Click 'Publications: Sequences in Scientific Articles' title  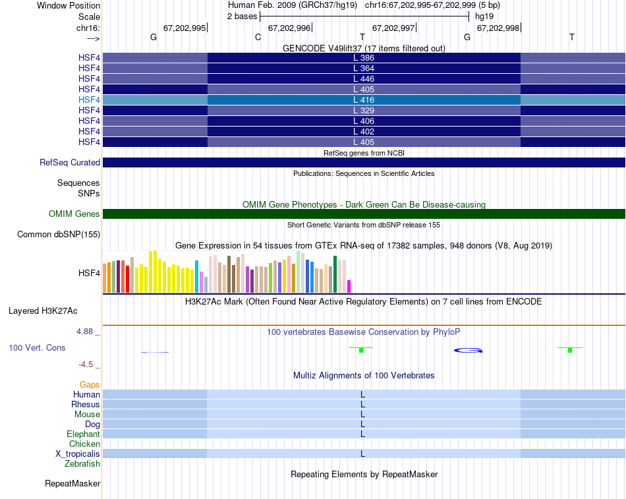point(364,173)
